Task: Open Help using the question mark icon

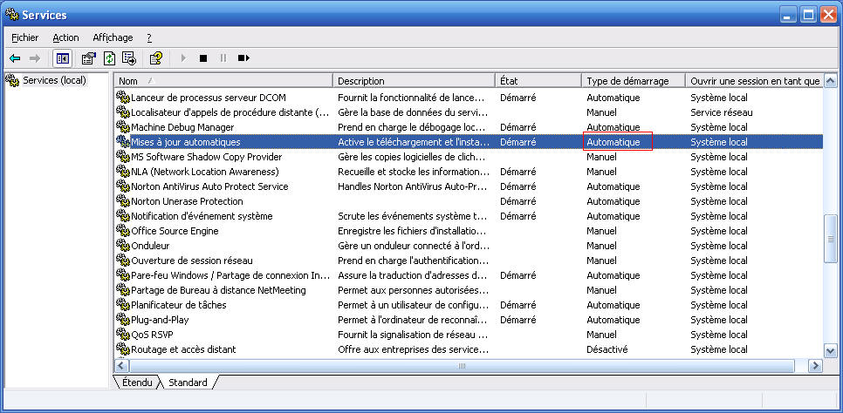Action: pyautogui.click(x=155, y=58)
